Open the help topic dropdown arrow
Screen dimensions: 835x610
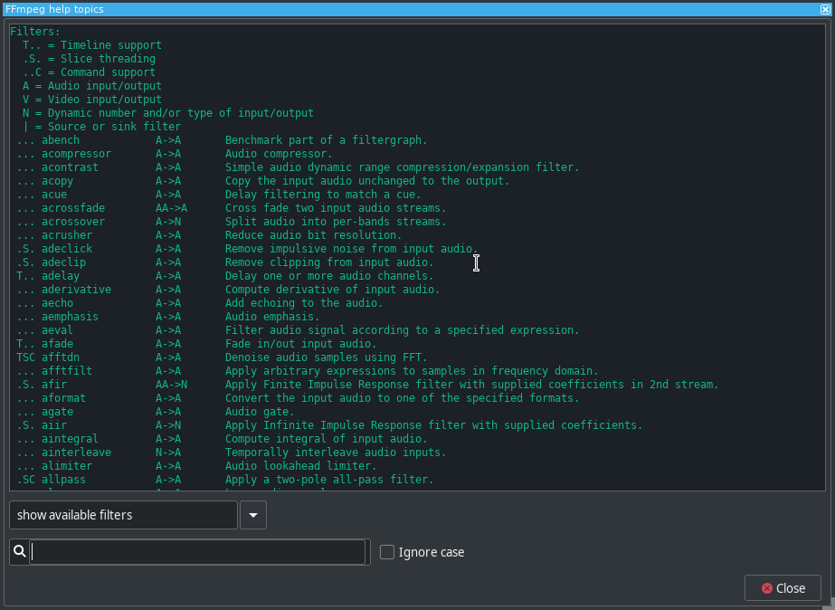point(253,515)
